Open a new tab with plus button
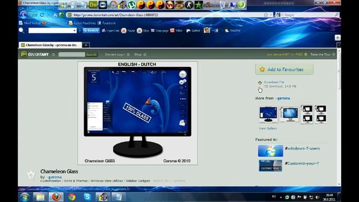The width and height of the screenshot is (359, 202). click(x=86, y=45)
